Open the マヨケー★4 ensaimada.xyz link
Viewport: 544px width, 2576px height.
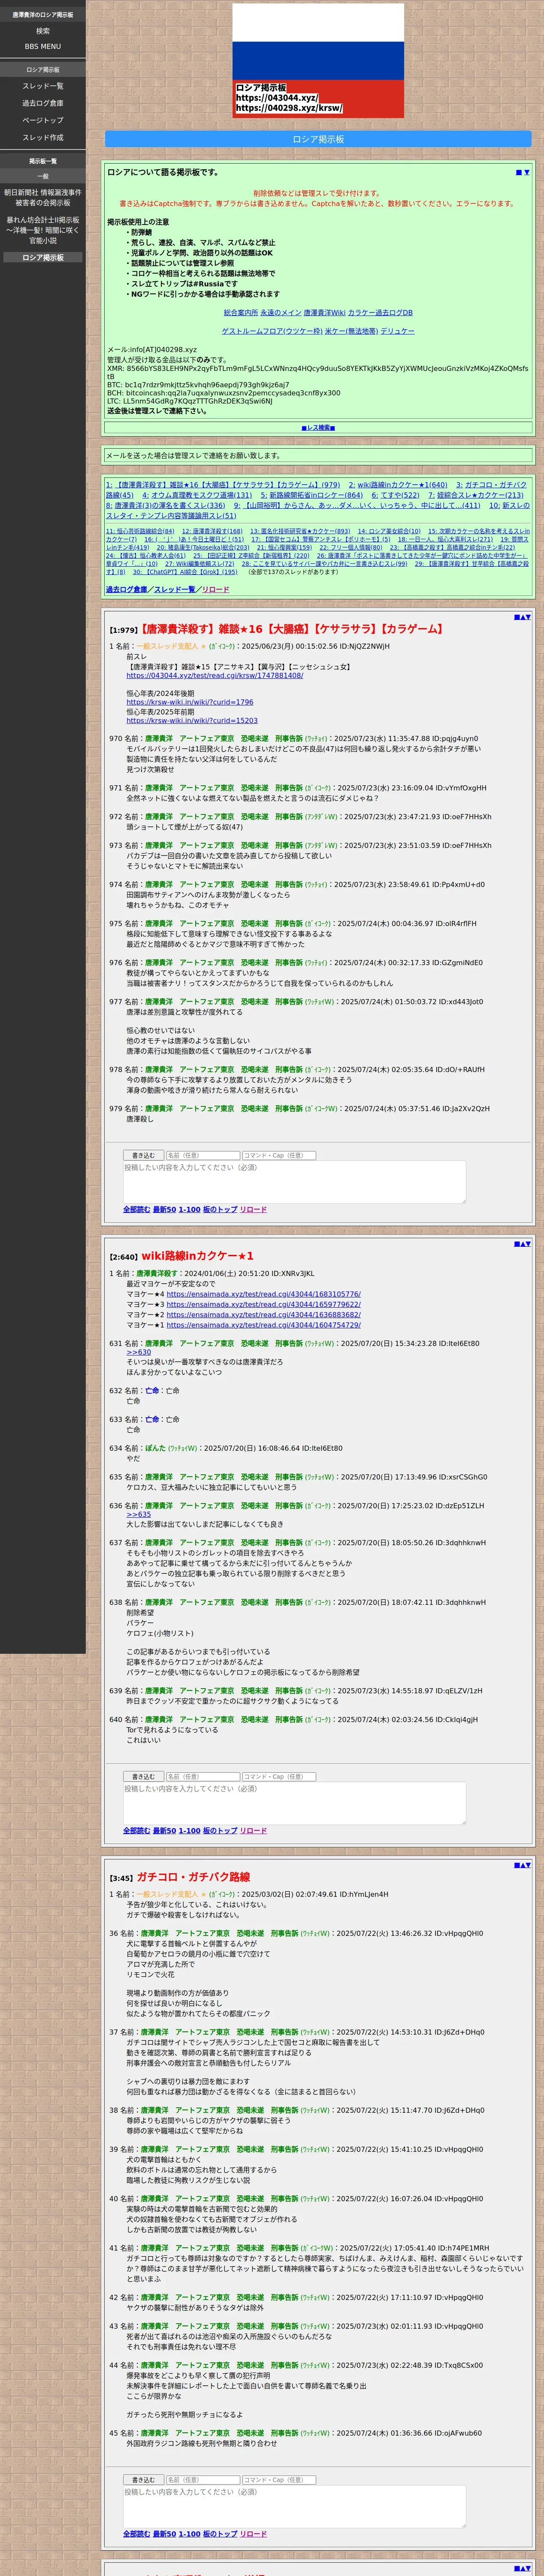(x=263, y=1294)
